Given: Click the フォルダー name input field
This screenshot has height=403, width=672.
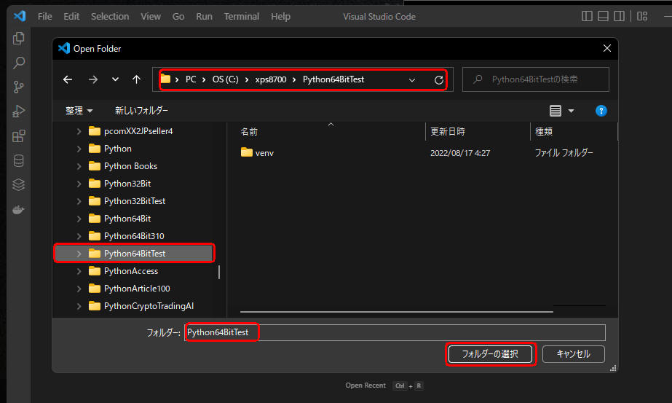Looking at the screenshot, I should click(x=395, y=332).
